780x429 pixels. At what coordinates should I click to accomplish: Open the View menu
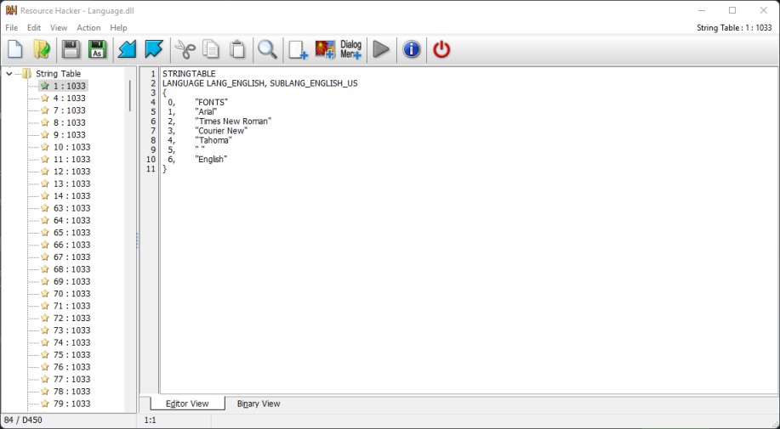[x=59, y=28]
